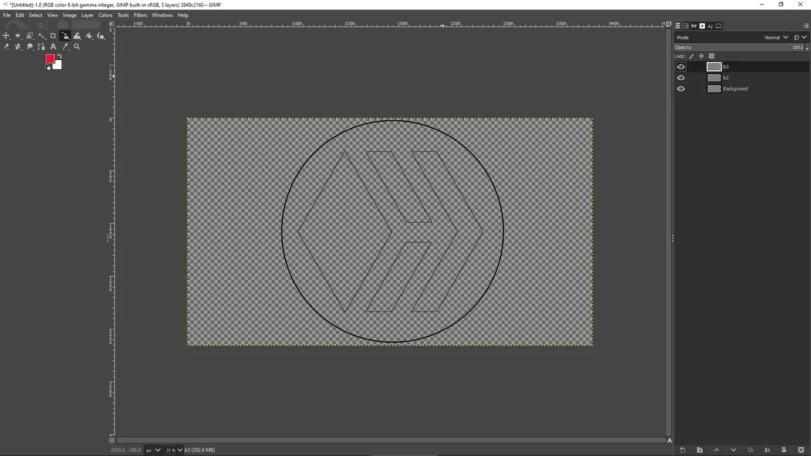Select the Move tool in toolbox
The image size is (811, 456).
tap(6, 35)
